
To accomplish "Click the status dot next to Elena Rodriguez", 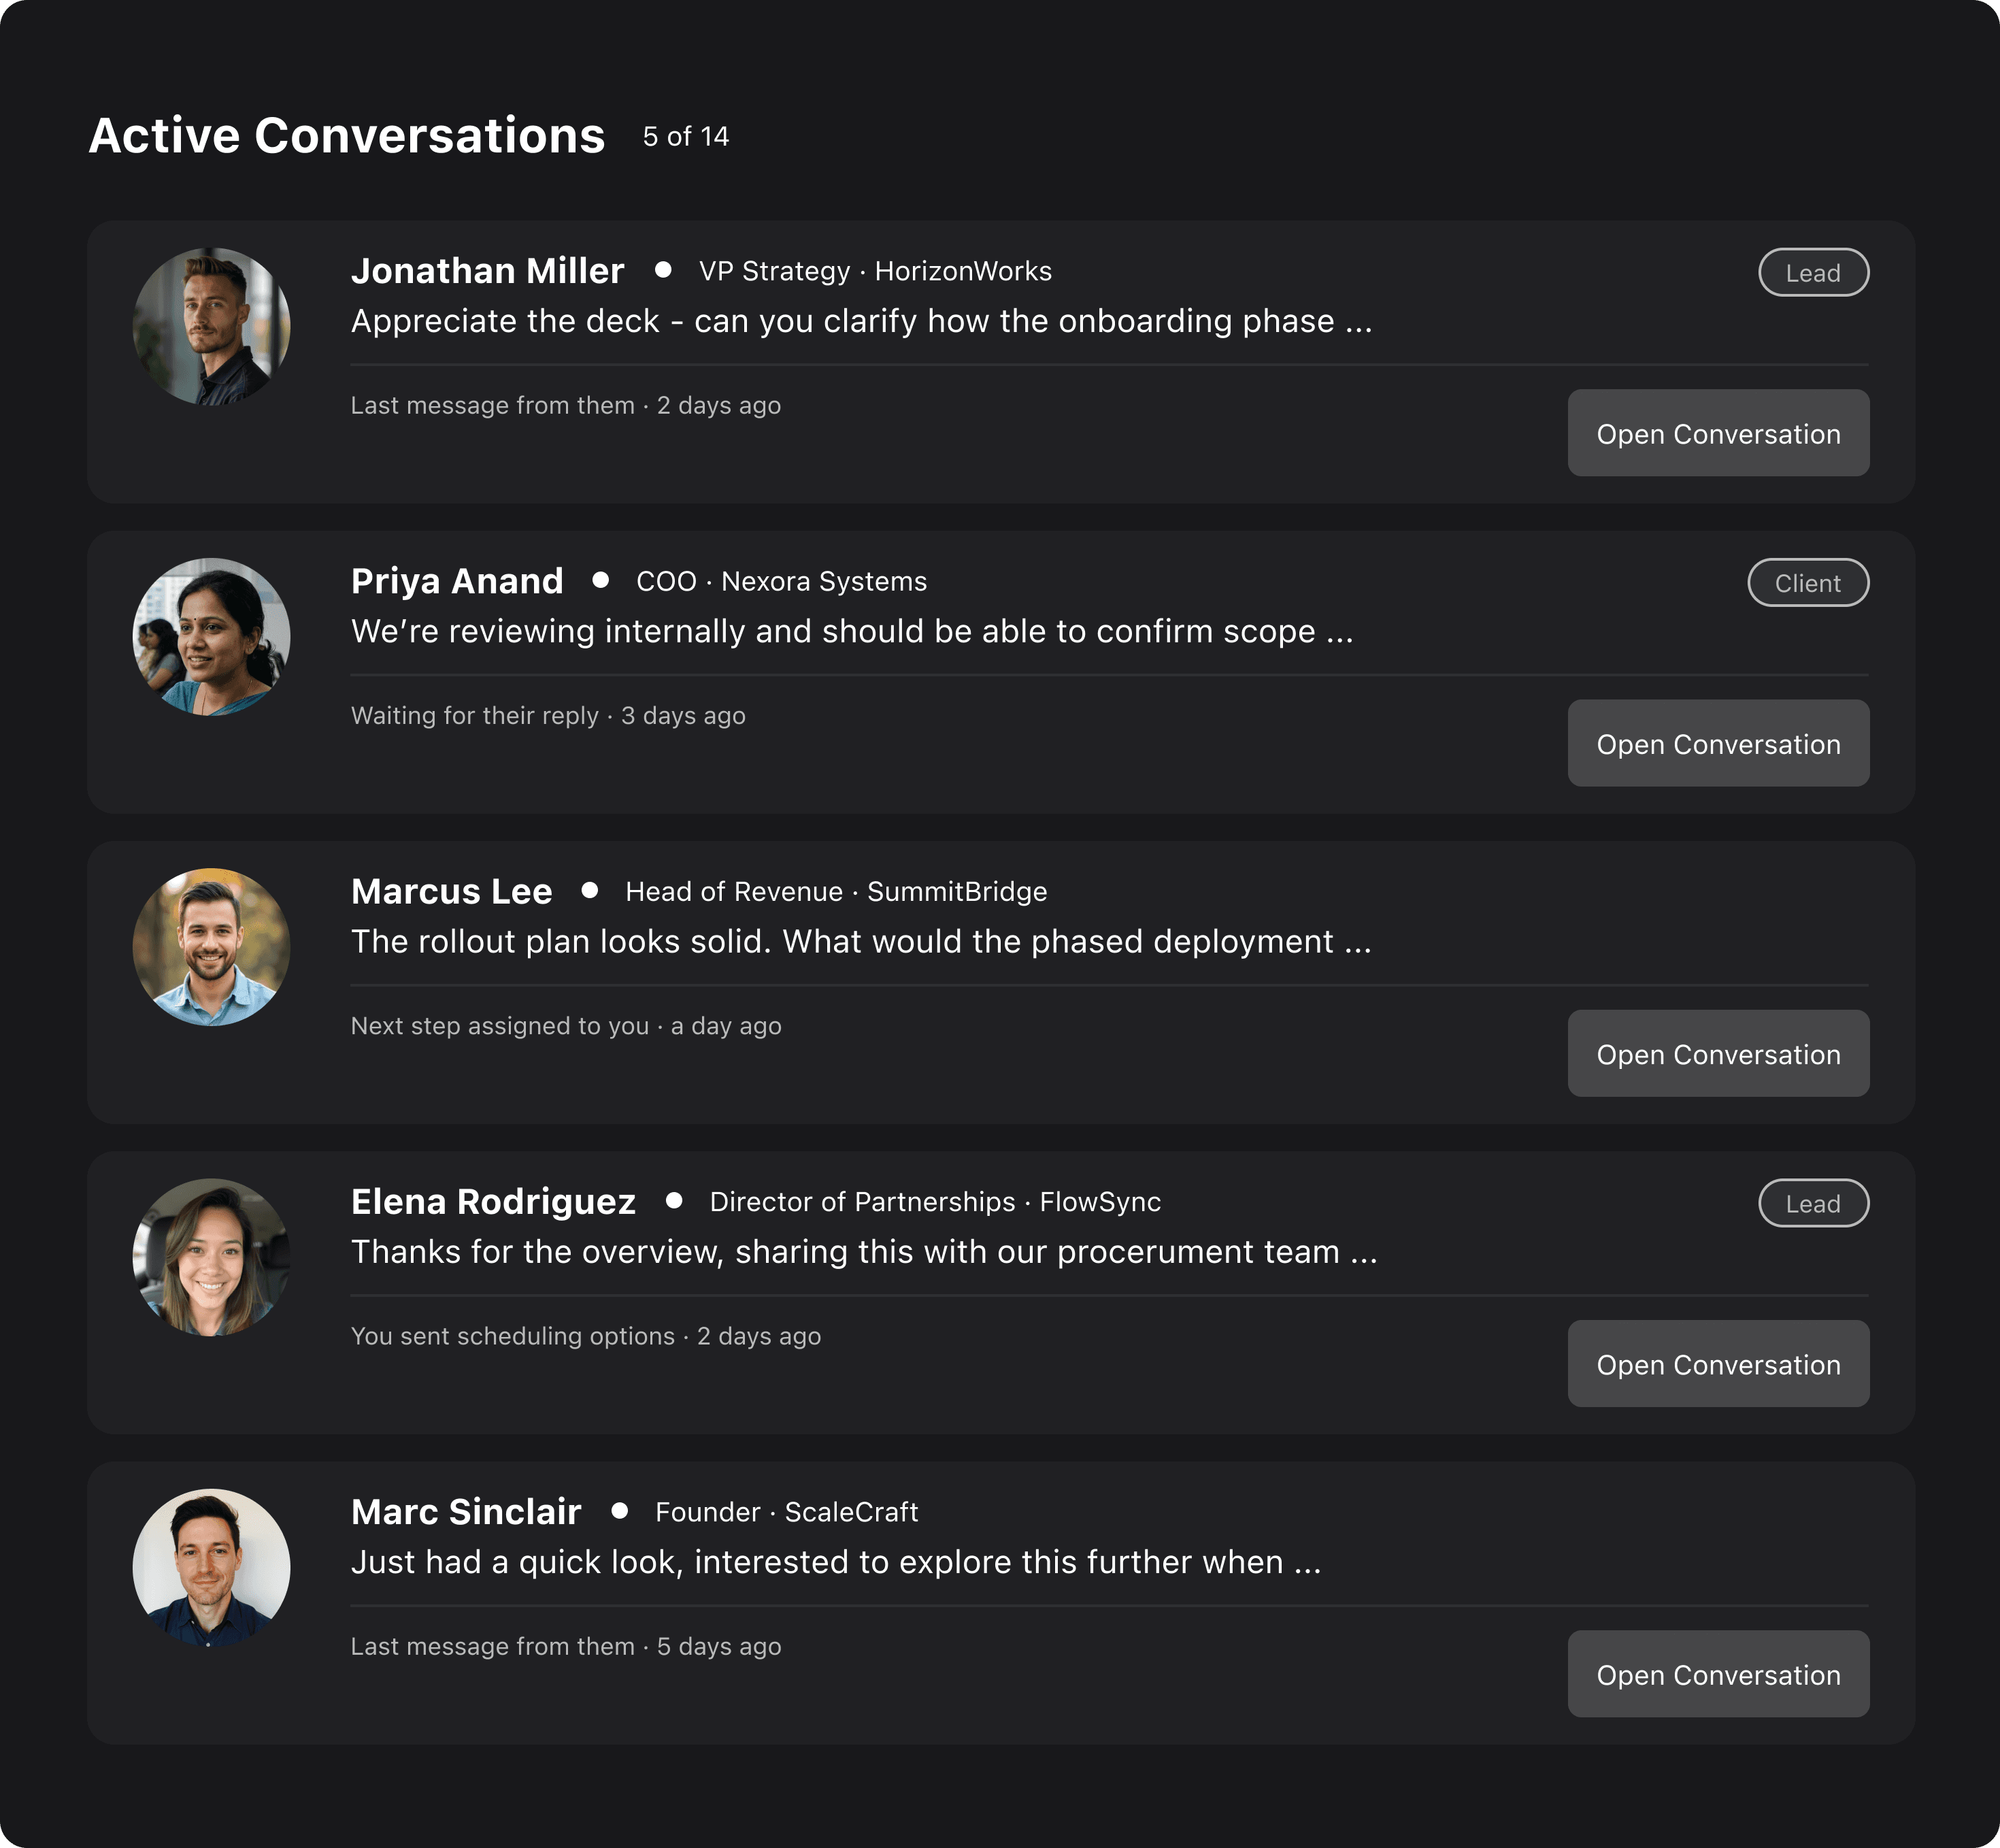I will coord(674,1200).
